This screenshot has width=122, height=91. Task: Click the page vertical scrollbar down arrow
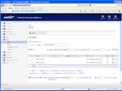pyautogui.click(x=121, y=83)
